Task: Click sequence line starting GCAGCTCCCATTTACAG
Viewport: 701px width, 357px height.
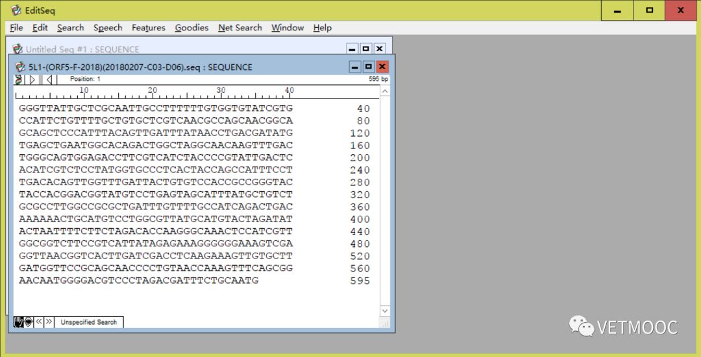Action: [x=156, y=133]
